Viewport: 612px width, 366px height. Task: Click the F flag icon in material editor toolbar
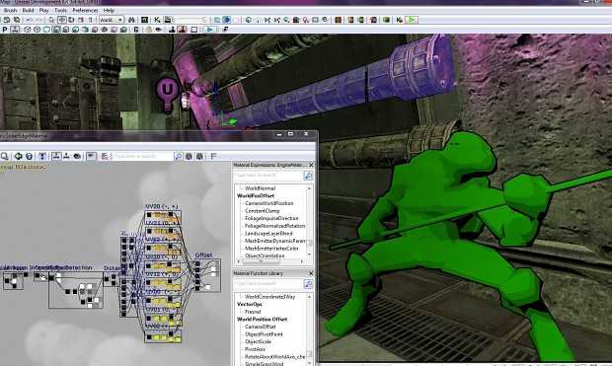pyautogui.click(x=213, y=157)
